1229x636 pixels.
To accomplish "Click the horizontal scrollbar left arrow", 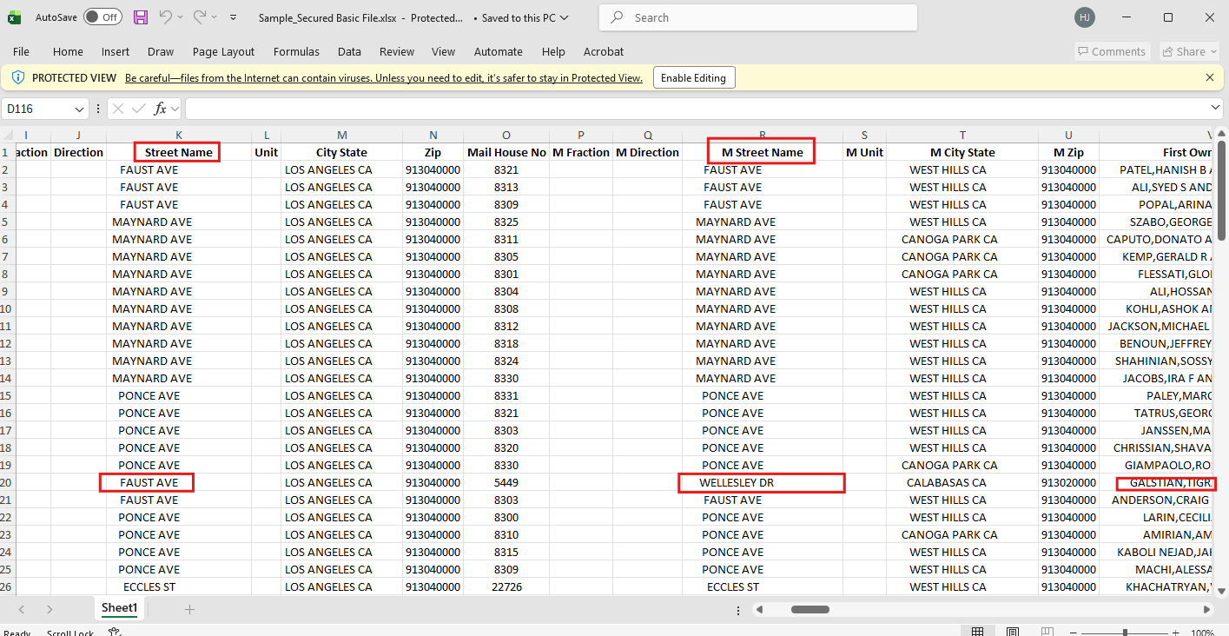I will 760,609.
